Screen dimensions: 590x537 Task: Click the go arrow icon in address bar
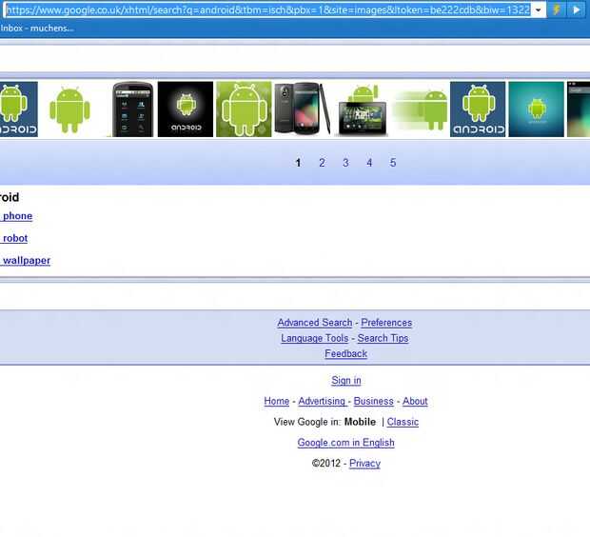click(576, 10)
